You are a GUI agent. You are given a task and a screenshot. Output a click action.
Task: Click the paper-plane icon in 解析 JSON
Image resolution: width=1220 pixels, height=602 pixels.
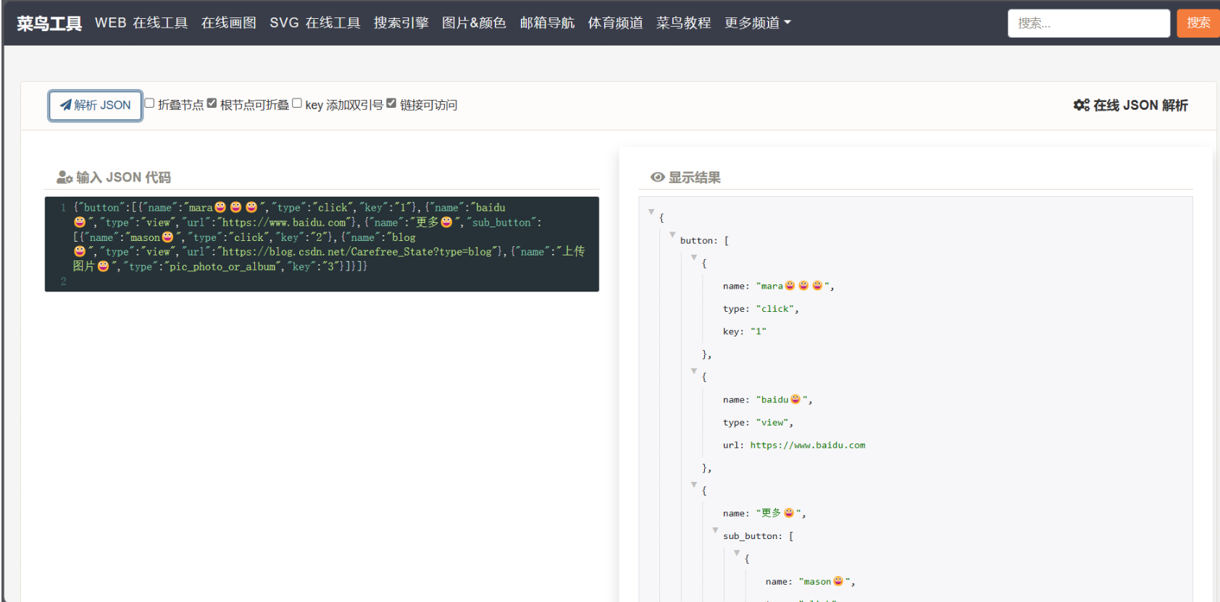66,105
